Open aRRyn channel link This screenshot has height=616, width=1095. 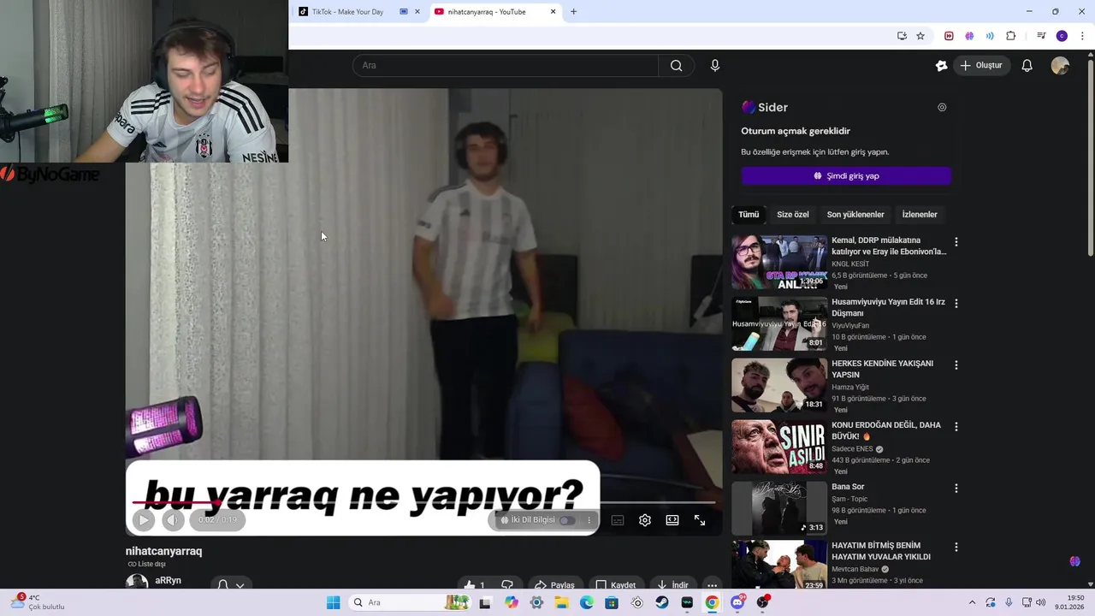click(168, 580)
